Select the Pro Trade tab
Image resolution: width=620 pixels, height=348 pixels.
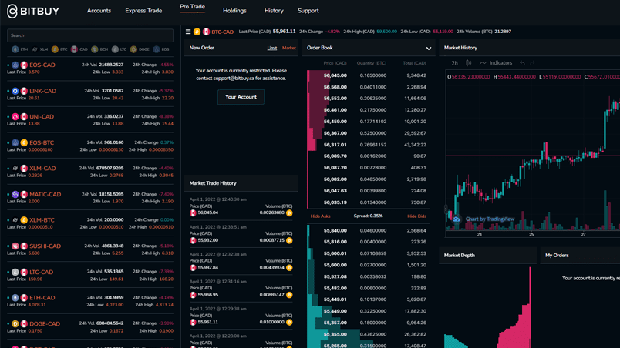point(192,7)
